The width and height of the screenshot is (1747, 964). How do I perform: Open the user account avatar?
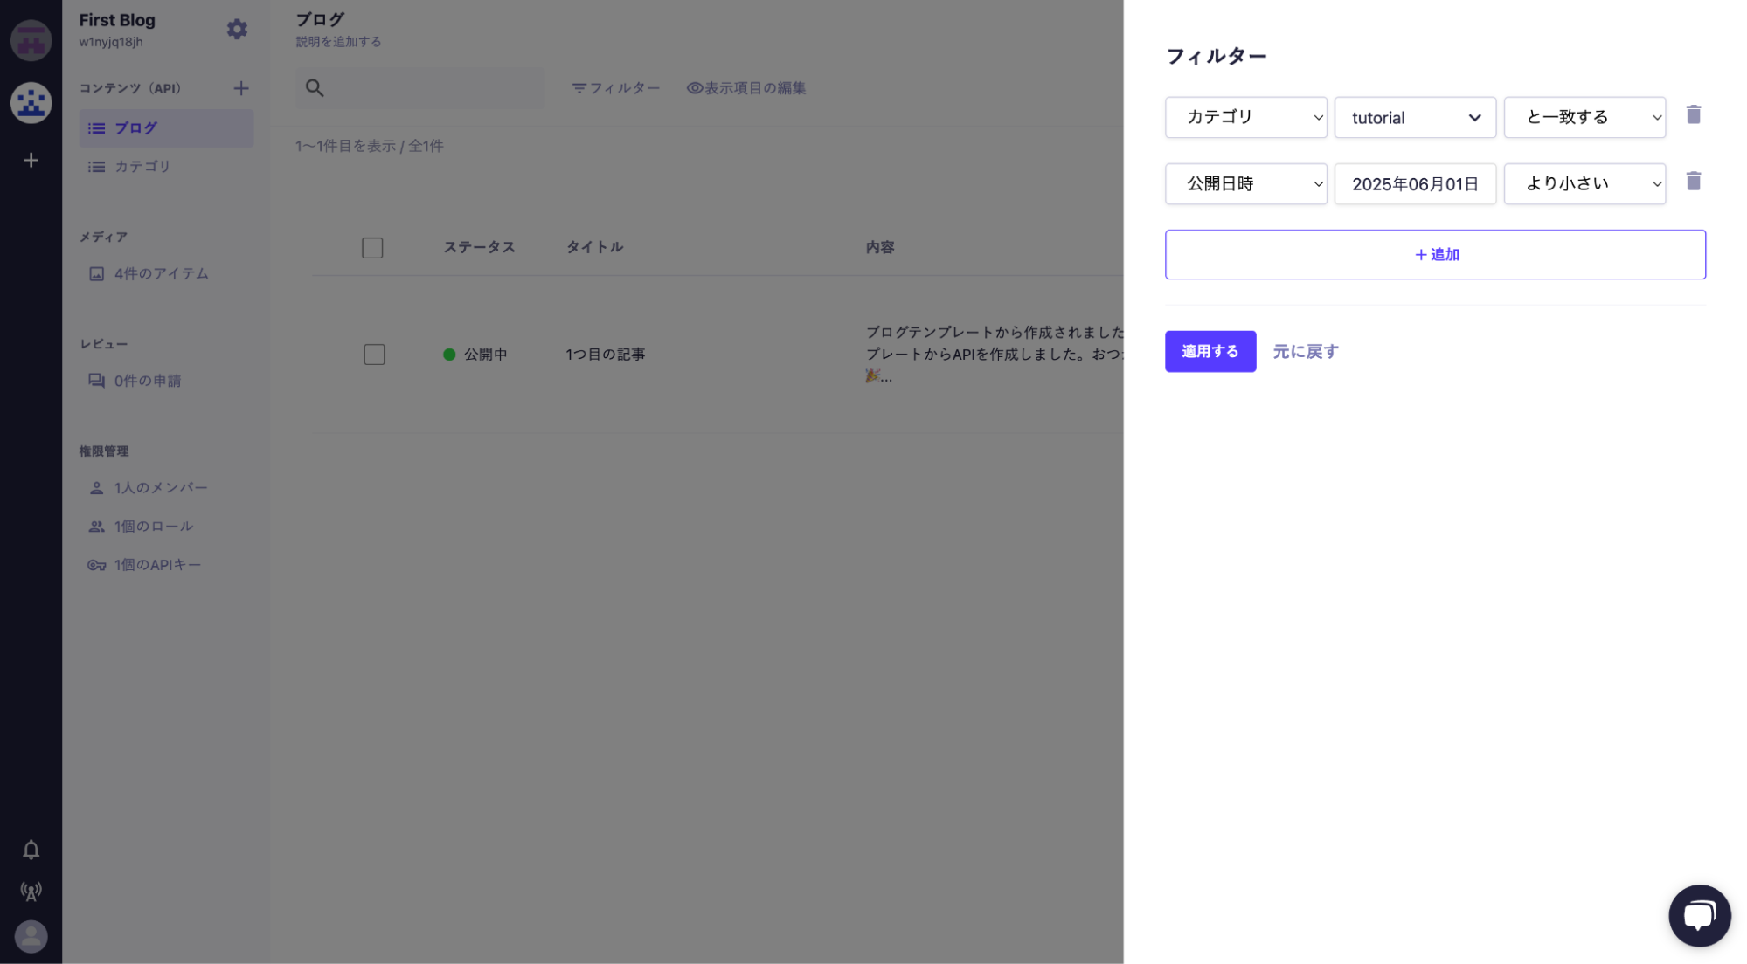pyautogui.click(x=31, y=936)
